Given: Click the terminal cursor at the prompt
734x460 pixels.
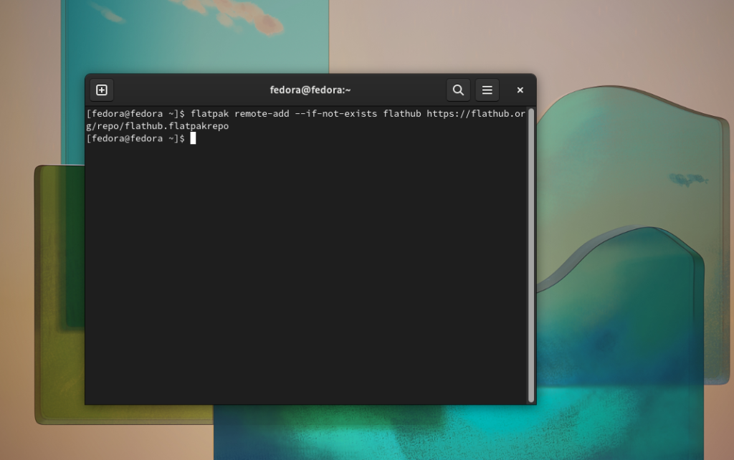Looking at the screenshot, I should 193,138.
